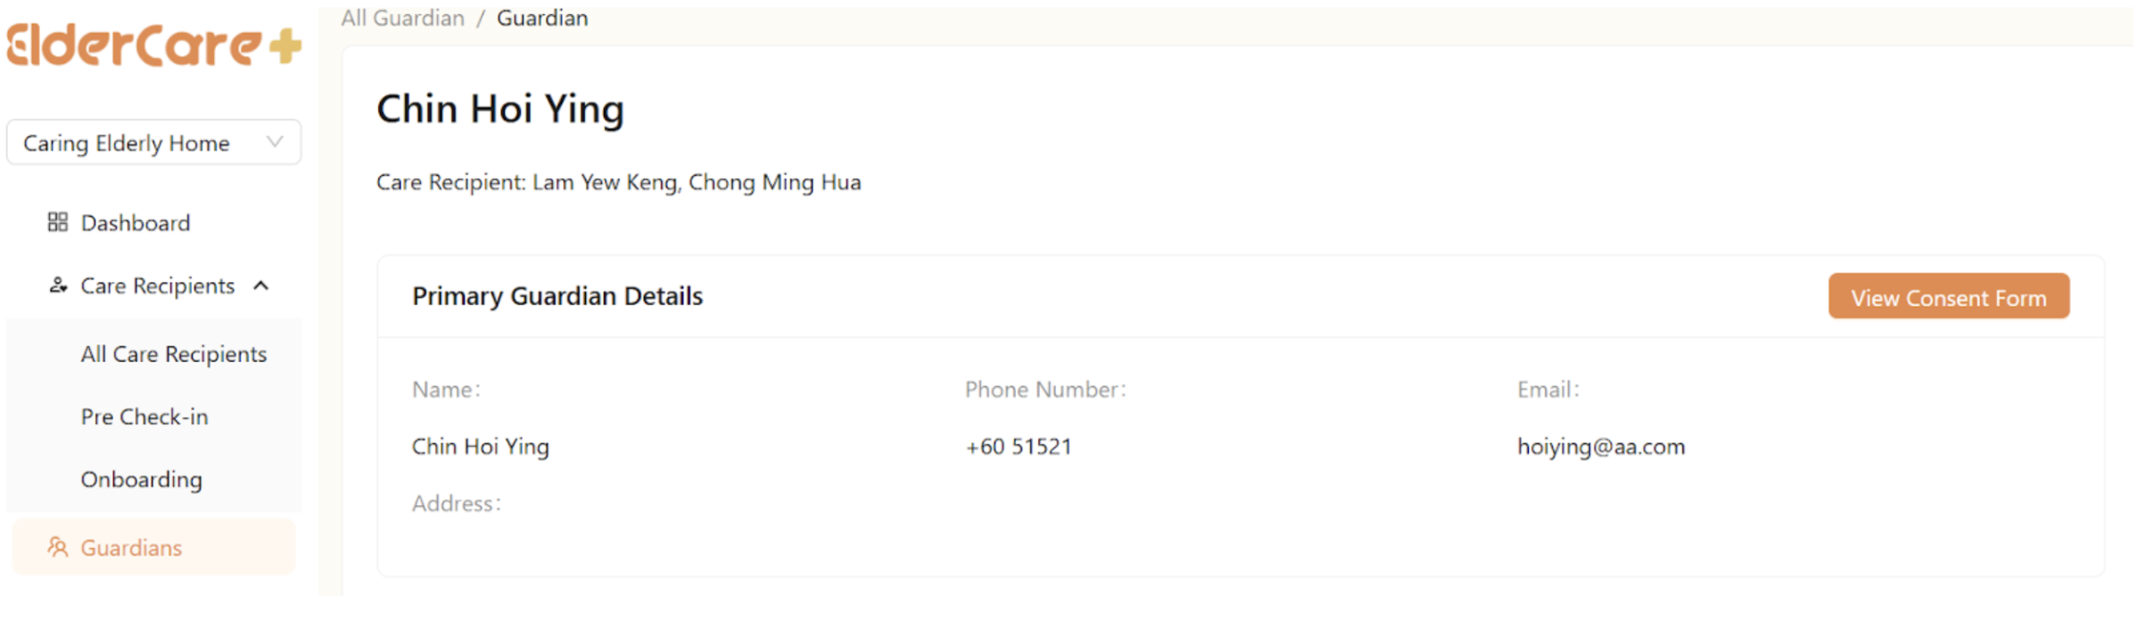
Task: Click the phone number +60 51521
Action: pos(1019,446)
